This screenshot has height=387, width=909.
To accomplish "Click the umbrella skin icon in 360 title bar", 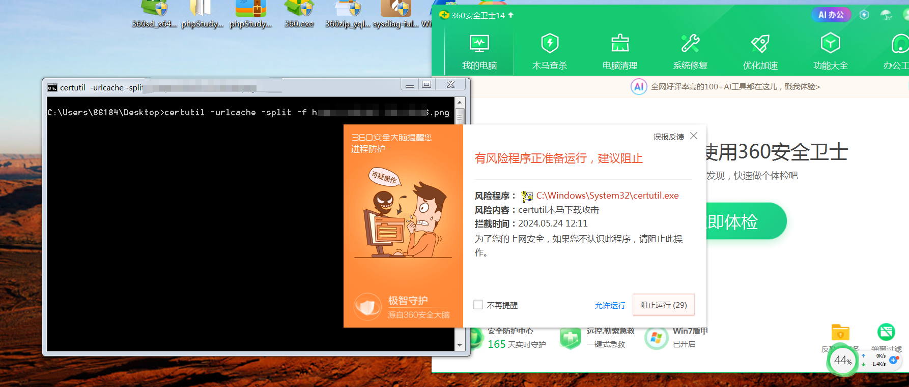I will point(886,15).
